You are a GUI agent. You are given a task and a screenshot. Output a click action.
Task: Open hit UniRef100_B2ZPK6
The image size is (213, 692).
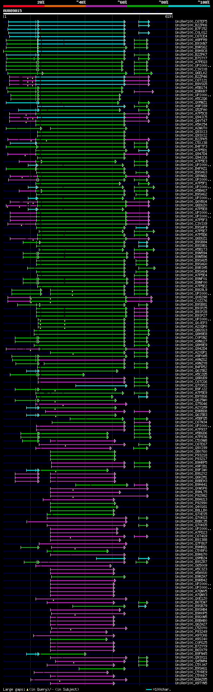coord(191,25)
